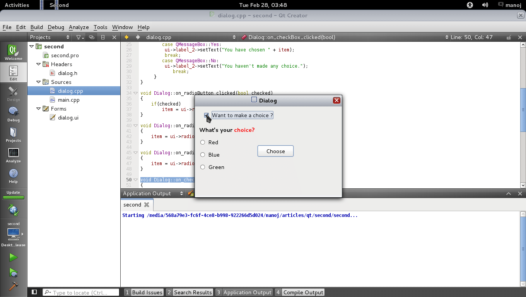Open main.cpp in project tree
Viewport: 526px width, 297px height.
click(x=68, y=100)
